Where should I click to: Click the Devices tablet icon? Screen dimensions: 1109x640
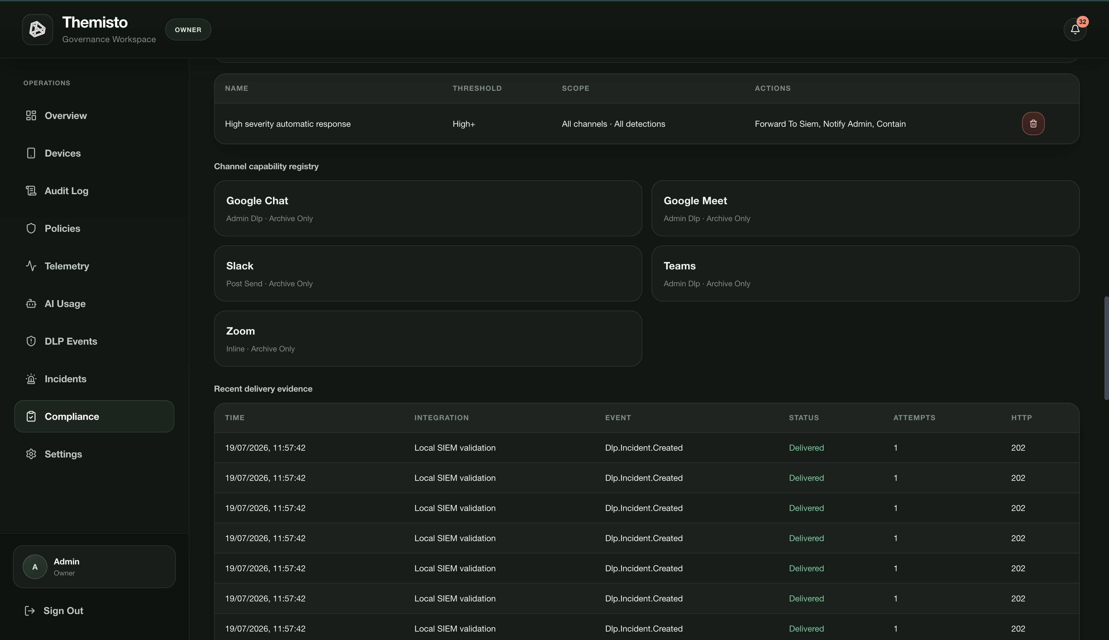31,153
